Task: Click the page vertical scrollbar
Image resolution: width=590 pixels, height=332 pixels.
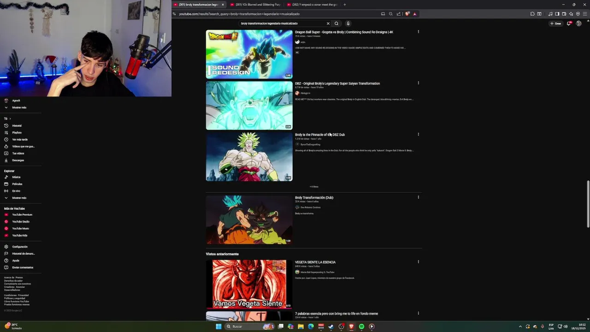Action: click(588, 204)
